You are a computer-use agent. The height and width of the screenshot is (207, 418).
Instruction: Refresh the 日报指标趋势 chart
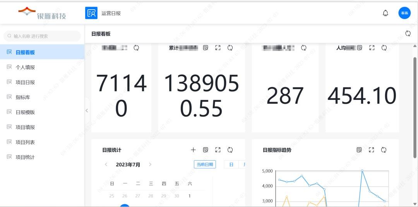coord(384,150)
